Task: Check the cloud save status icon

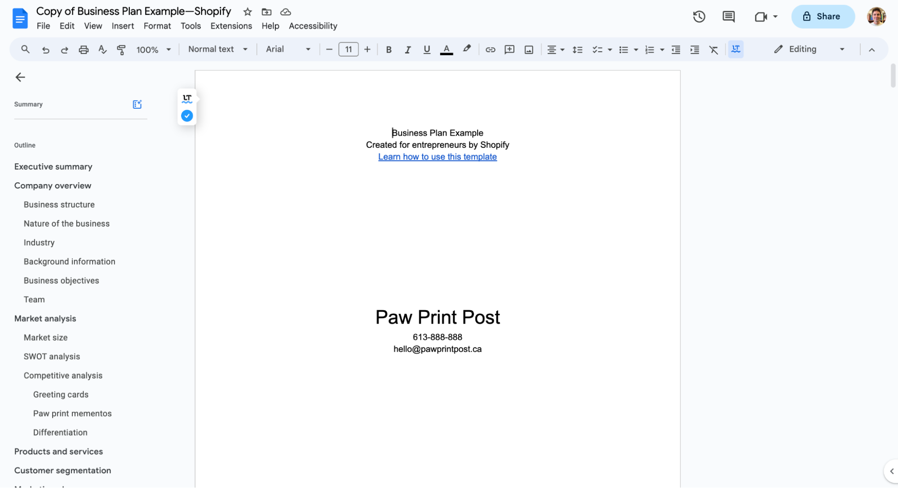Action: 285,12
